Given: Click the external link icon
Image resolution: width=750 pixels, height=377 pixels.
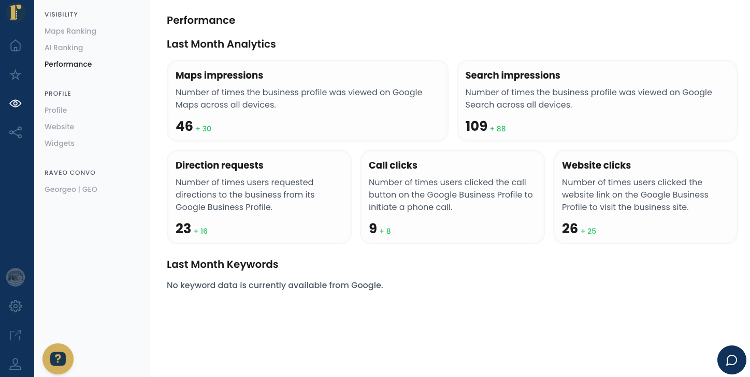Looking at the screenshot, I should 16,335.
